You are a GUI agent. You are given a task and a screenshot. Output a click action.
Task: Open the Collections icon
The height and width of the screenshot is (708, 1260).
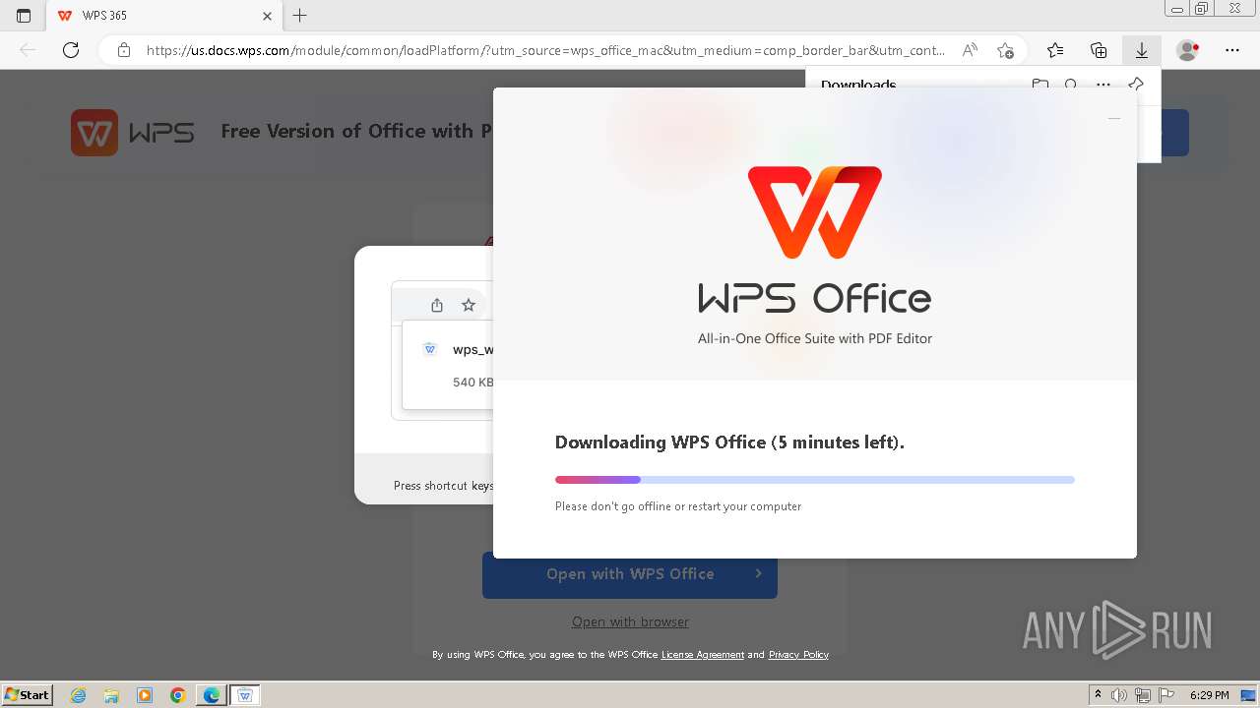click(x=1099, y=50)
